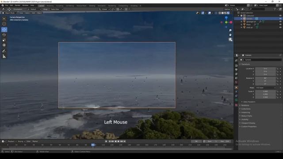Click the viewport zoom magnifier icon
283x159 pixels.
(230, 30)
